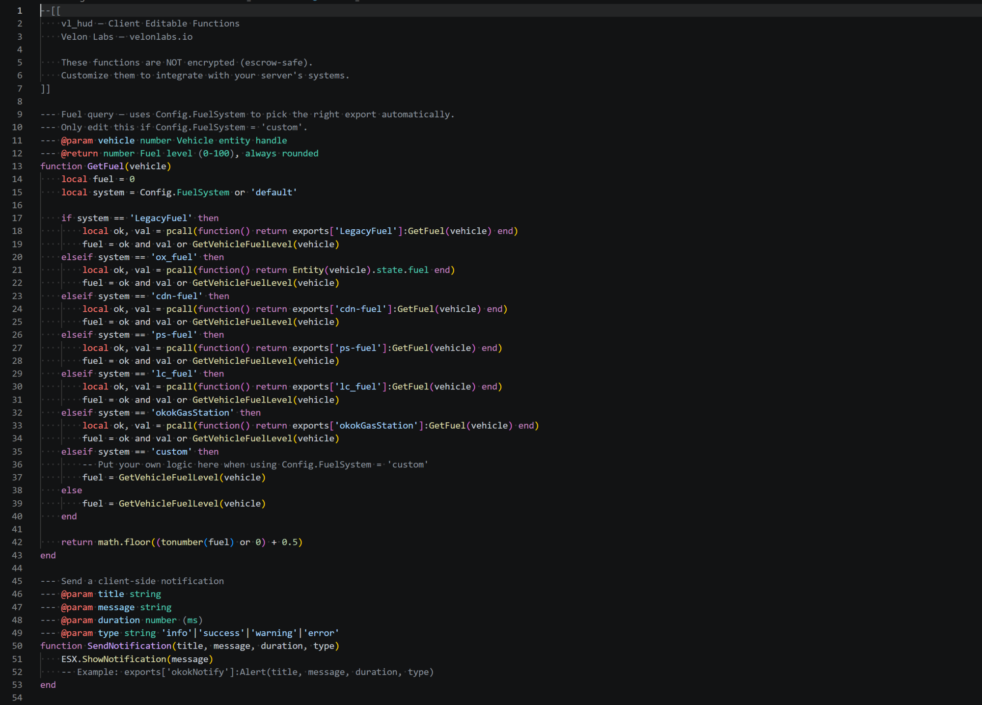Click 'Only edit this if Config.FuelSystem' comment
Image resolution: width=982 pixels, height=705 pixels.
174,127
